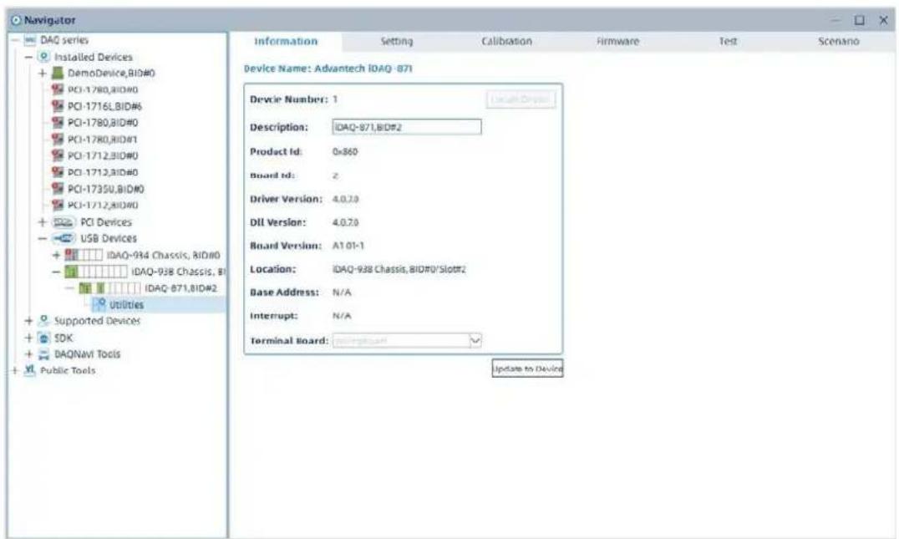Click the PCI-1716L,BID#6 card icon

pyautogui.click(x=58, y=106)
